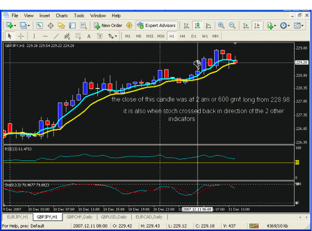Zoom in on the chart
Screen dimensions: 312x231
[221, 25]
